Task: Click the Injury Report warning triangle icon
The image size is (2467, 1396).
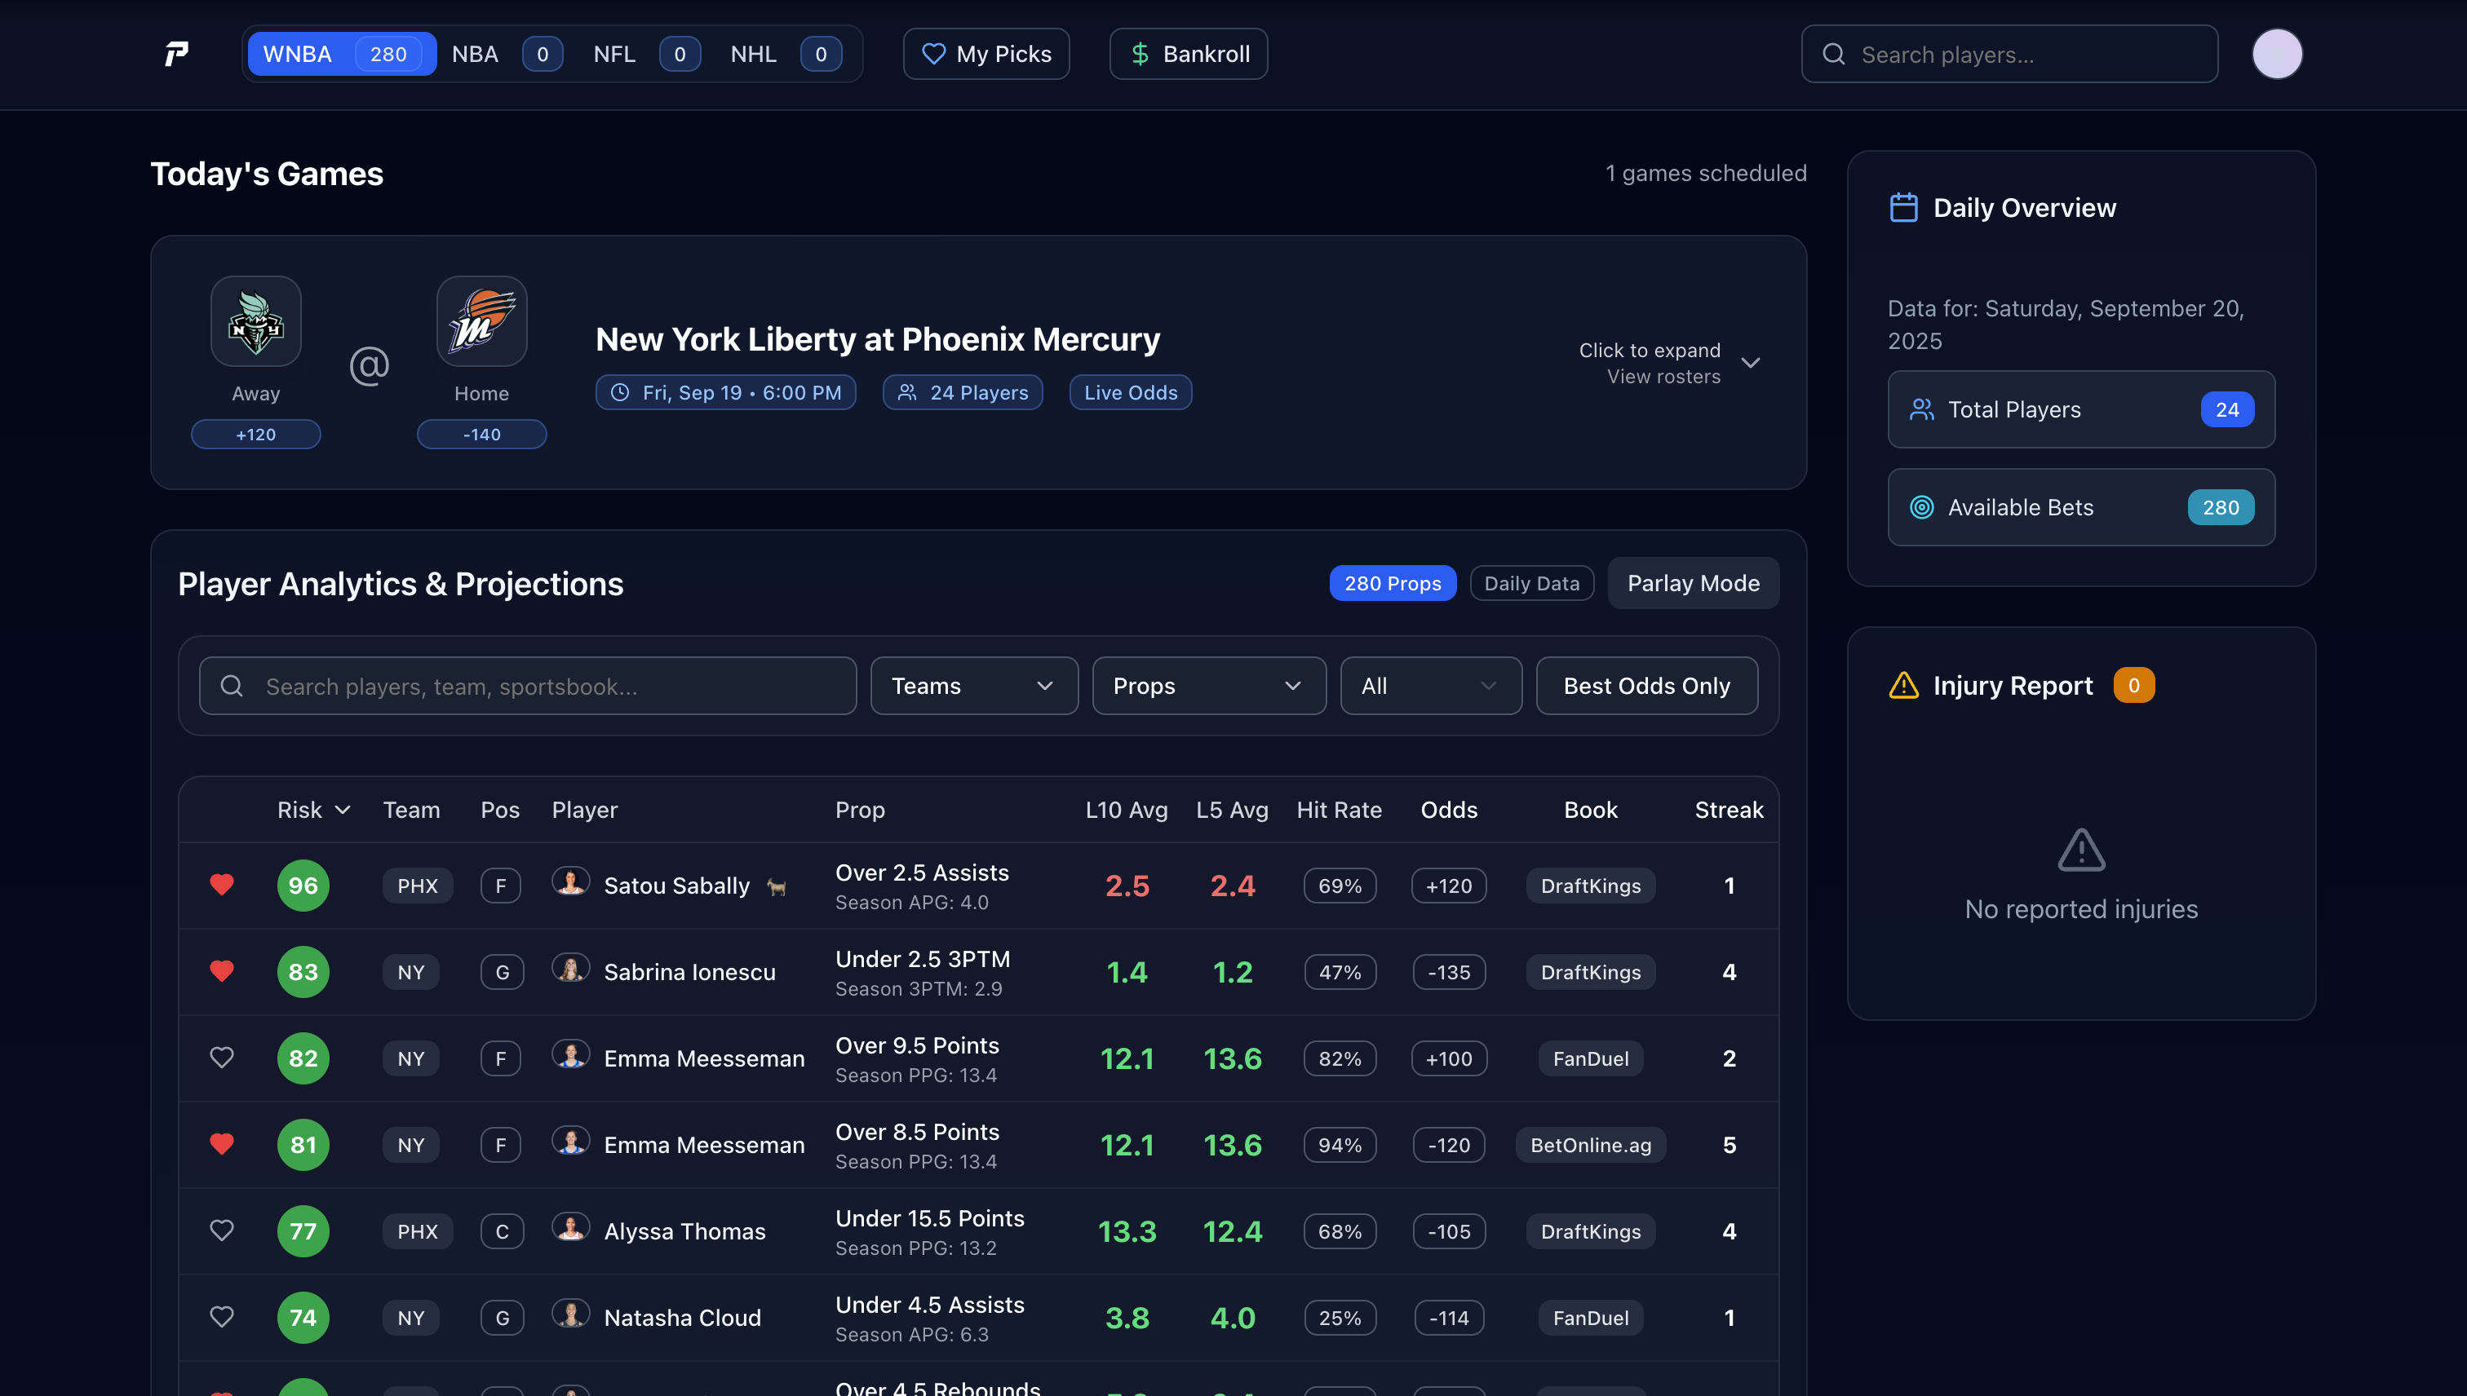Action: click(x=1903, y=686)
